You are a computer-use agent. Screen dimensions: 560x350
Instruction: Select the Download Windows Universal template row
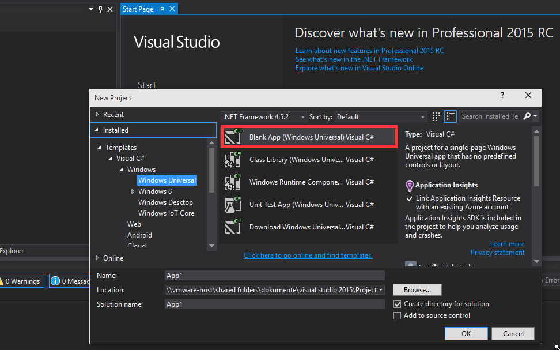[309, 227]
